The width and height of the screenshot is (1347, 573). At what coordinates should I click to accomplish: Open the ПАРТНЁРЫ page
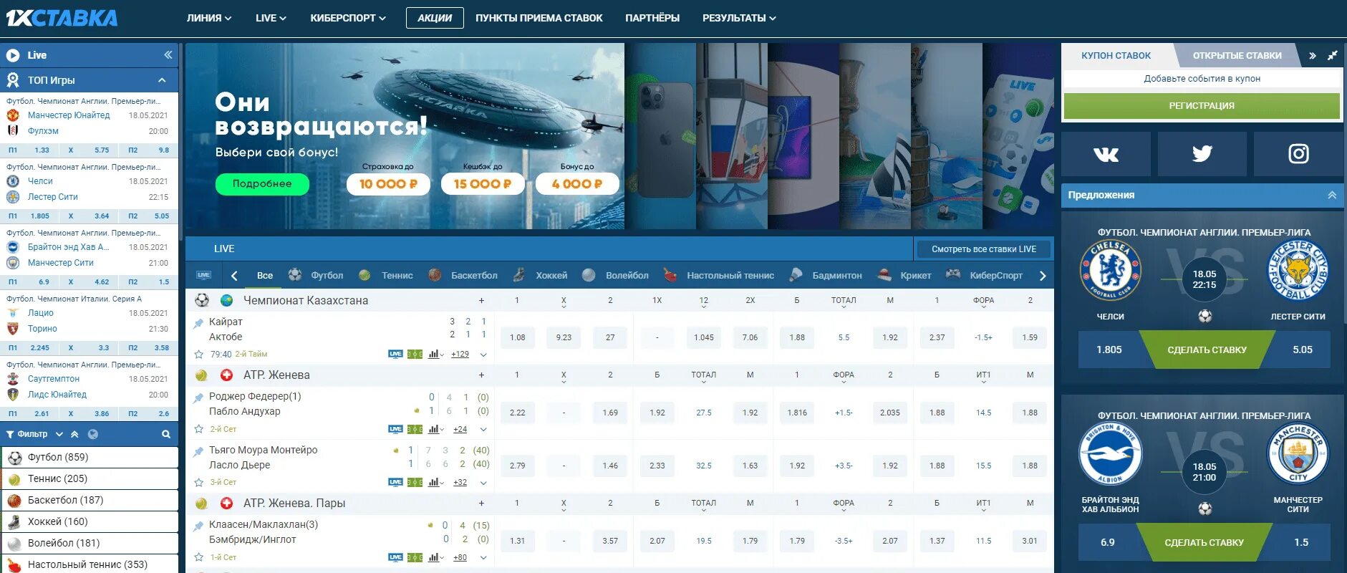[652, 18]
